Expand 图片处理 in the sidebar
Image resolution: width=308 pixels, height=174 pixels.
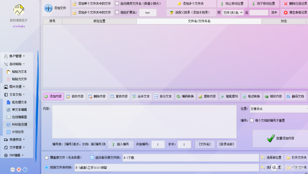click(17, 87)
